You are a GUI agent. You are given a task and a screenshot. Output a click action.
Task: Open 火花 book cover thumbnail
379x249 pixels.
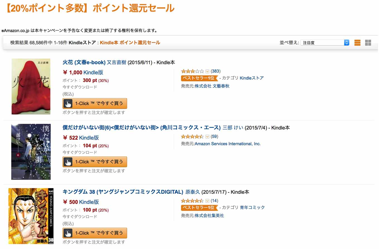tap(31, 86)
